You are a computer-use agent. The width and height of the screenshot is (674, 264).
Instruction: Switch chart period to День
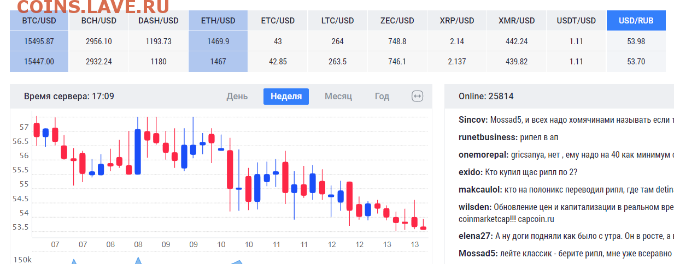237,97
